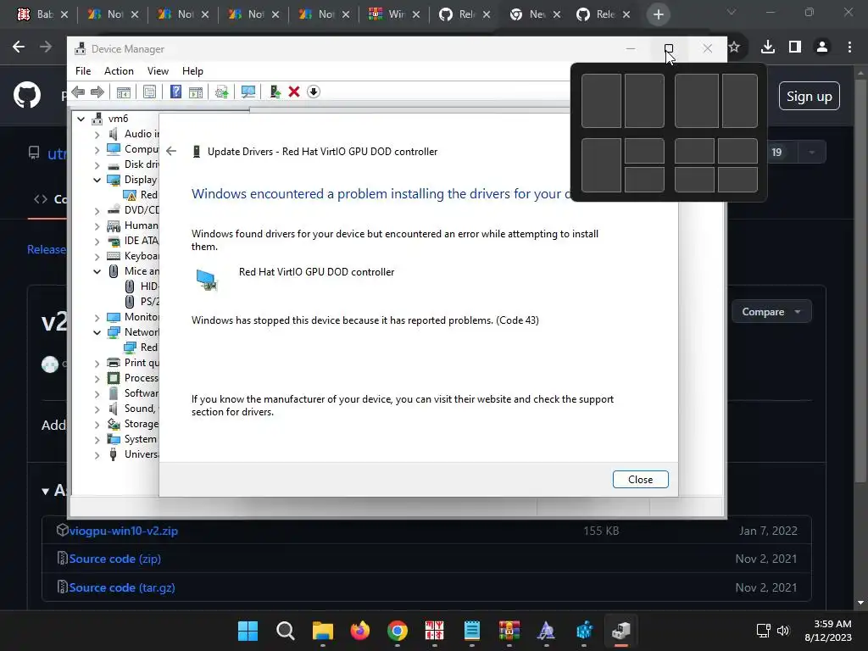Open Chrome profile avatar icon
The image size is (868, 651).
pos(822,47)
